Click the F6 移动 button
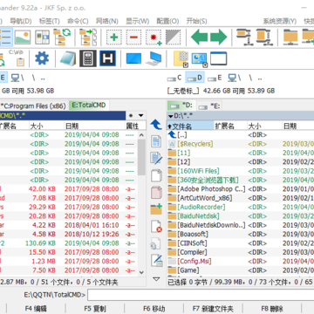The image size is (314, 314). coord(154,309)
